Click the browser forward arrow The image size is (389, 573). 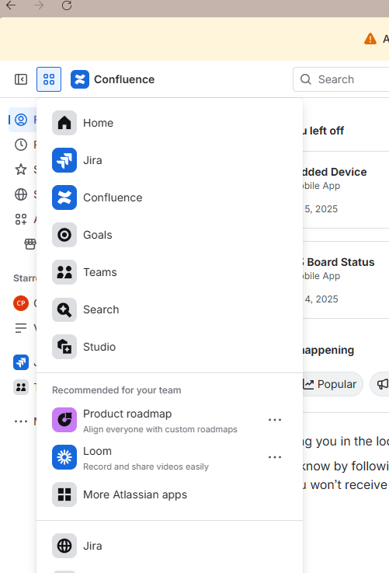39,5
